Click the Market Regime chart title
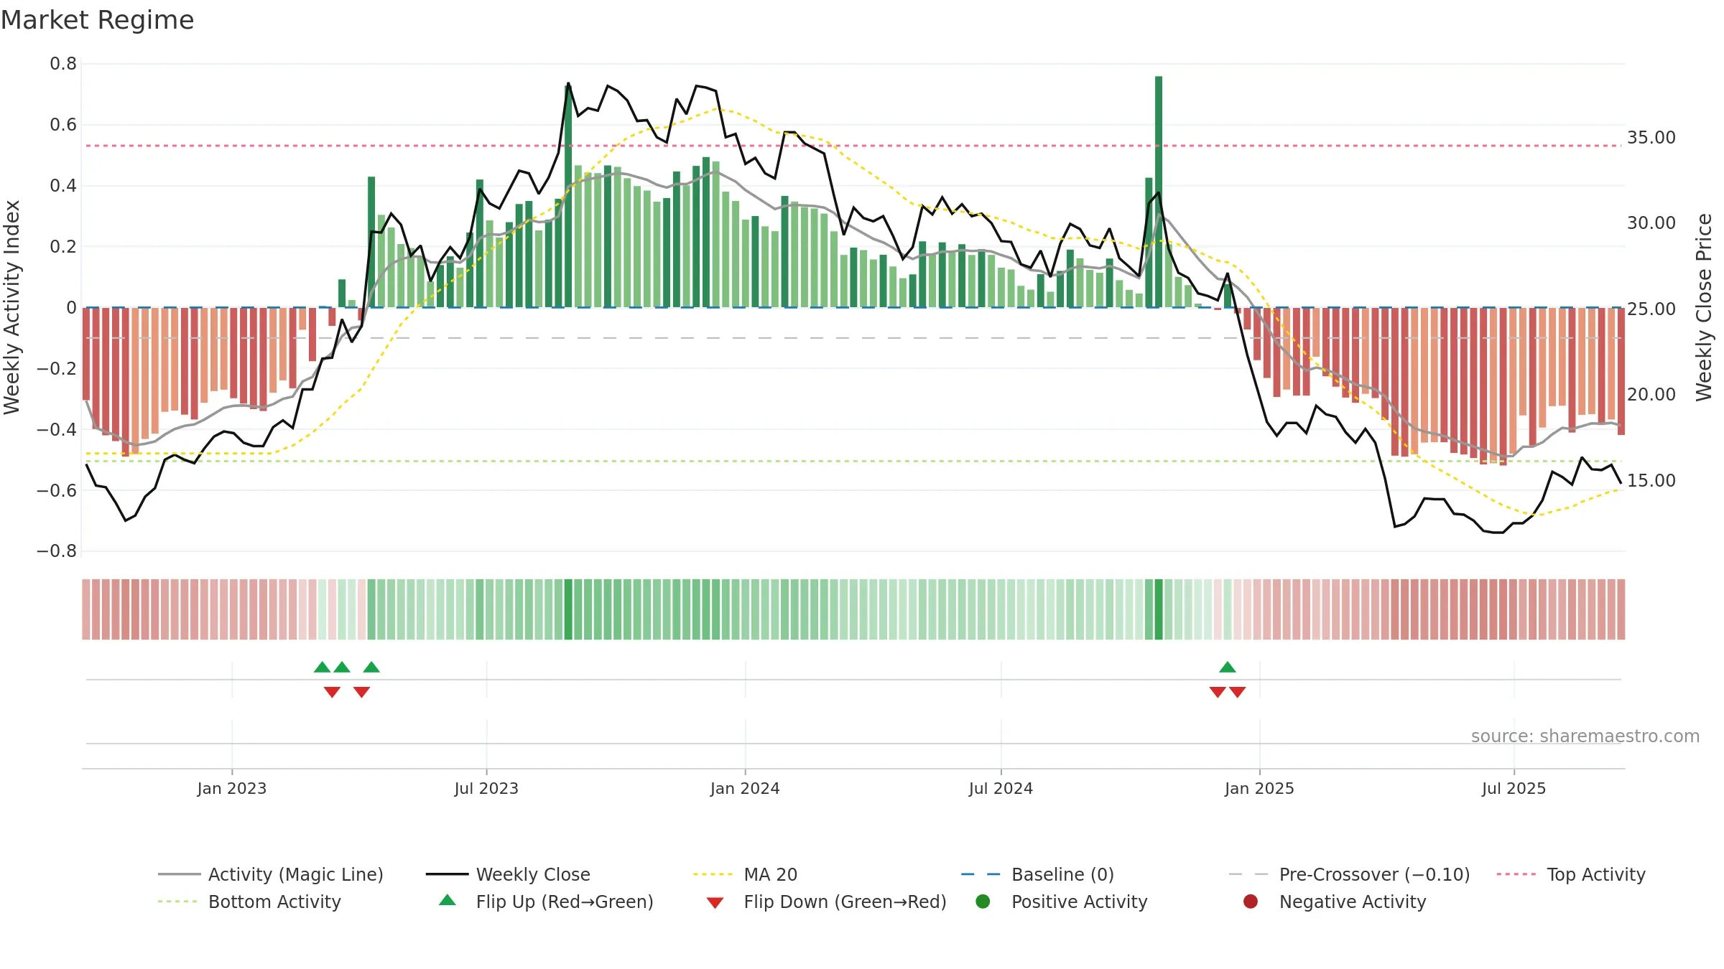 pyautogui.click(x=98, y=20)
